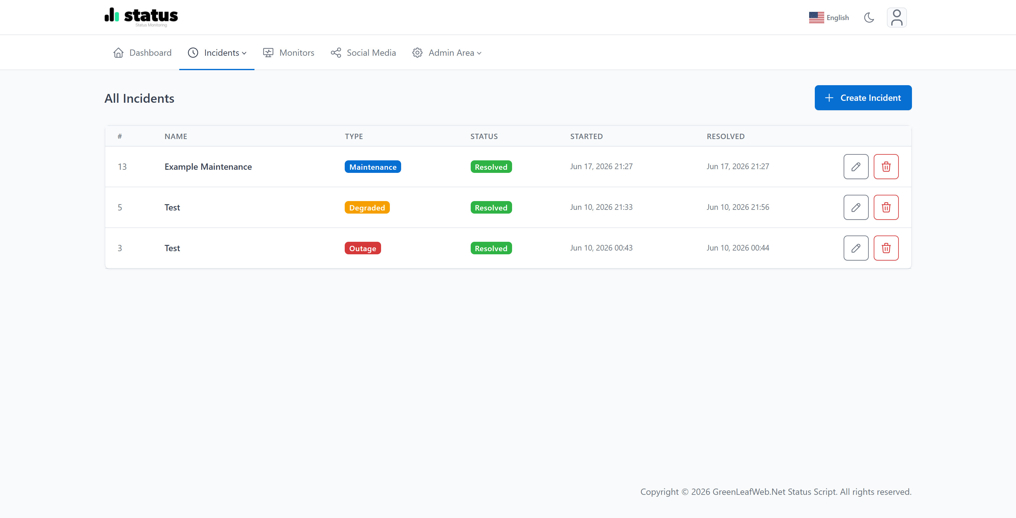This screenshot has height=518, width=1016.
Task: Open the Social Media tab
Action: tap(363, 53)
